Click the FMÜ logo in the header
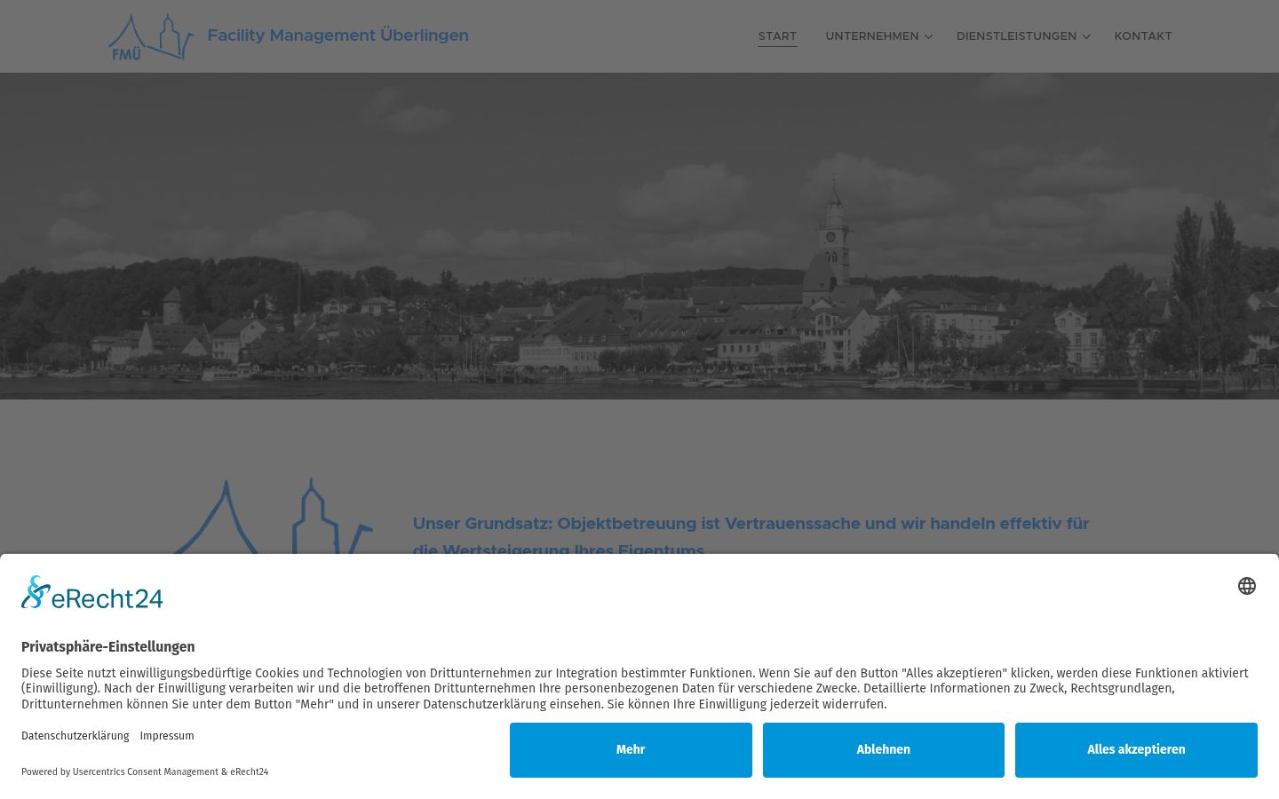The height and width of the screenshot is (799, 1279). point(151,36)
